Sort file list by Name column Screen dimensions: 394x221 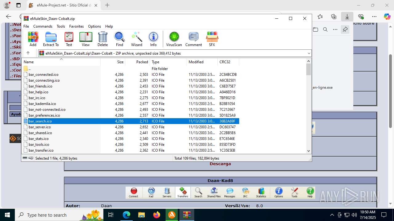click(61, 62)
